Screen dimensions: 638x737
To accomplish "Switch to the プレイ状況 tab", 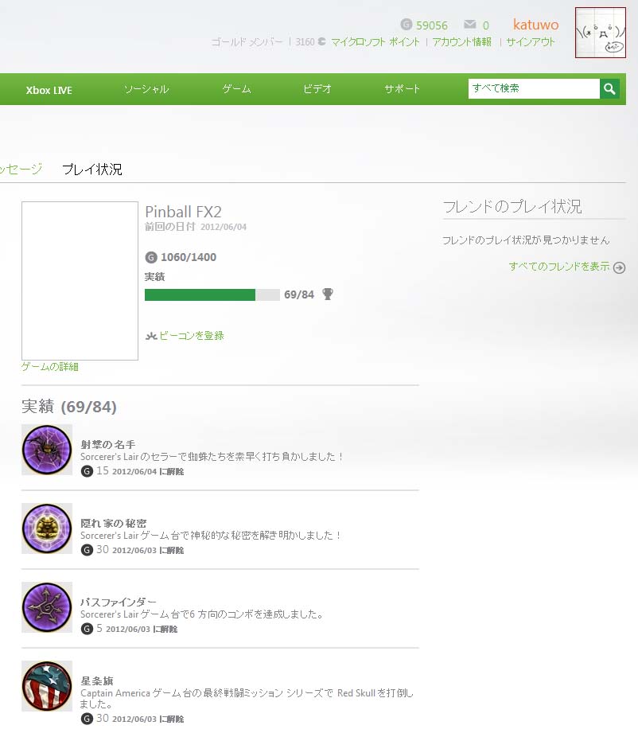I will pos(92,170).
